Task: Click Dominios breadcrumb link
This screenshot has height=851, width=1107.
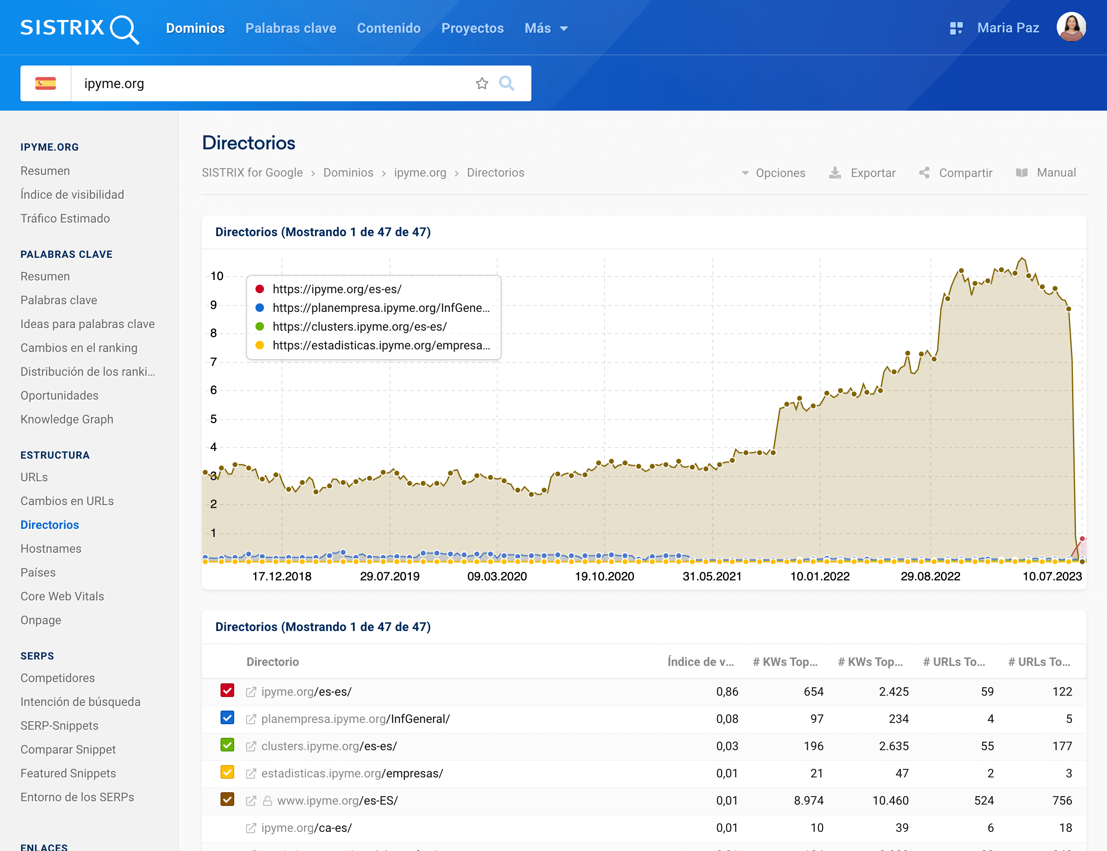Action: pos(348,173)
